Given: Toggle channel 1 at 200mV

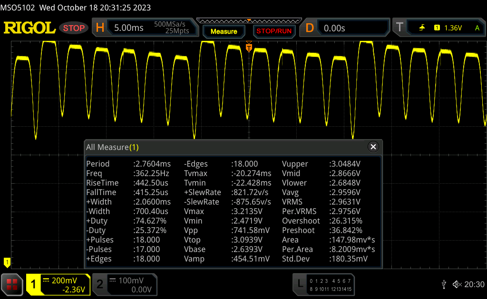Looking at the screenshot, I should click(57, 284).
